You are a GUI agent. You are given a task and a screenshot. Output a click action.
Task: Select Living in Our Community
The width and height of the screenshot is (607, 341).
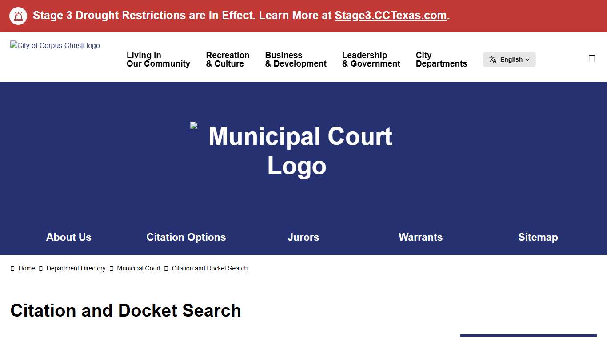pyautogui.click(x=158, y=59)
